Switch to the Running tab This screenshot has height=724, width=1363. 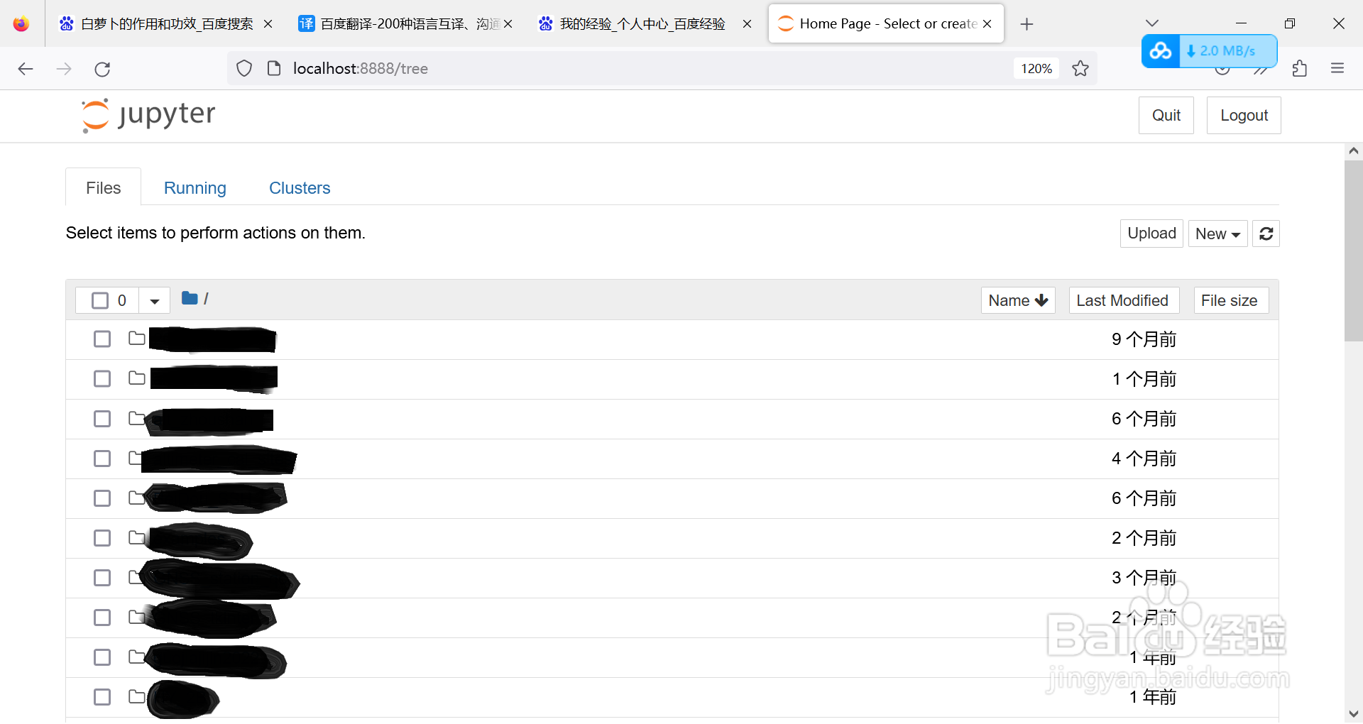point(195,188)
